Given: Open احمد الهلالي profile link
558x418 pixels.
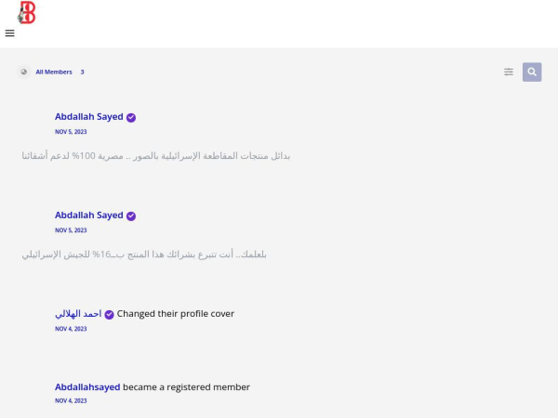Looking at the screenshot, I should click(x=78, y=314).
